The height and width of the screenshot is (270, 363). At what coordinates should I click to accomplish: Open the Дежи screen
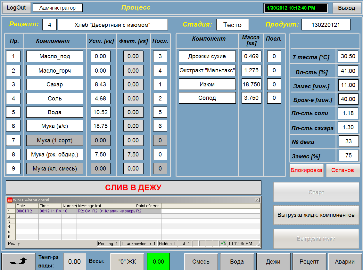pyautogui.click(x=273, y=261)
